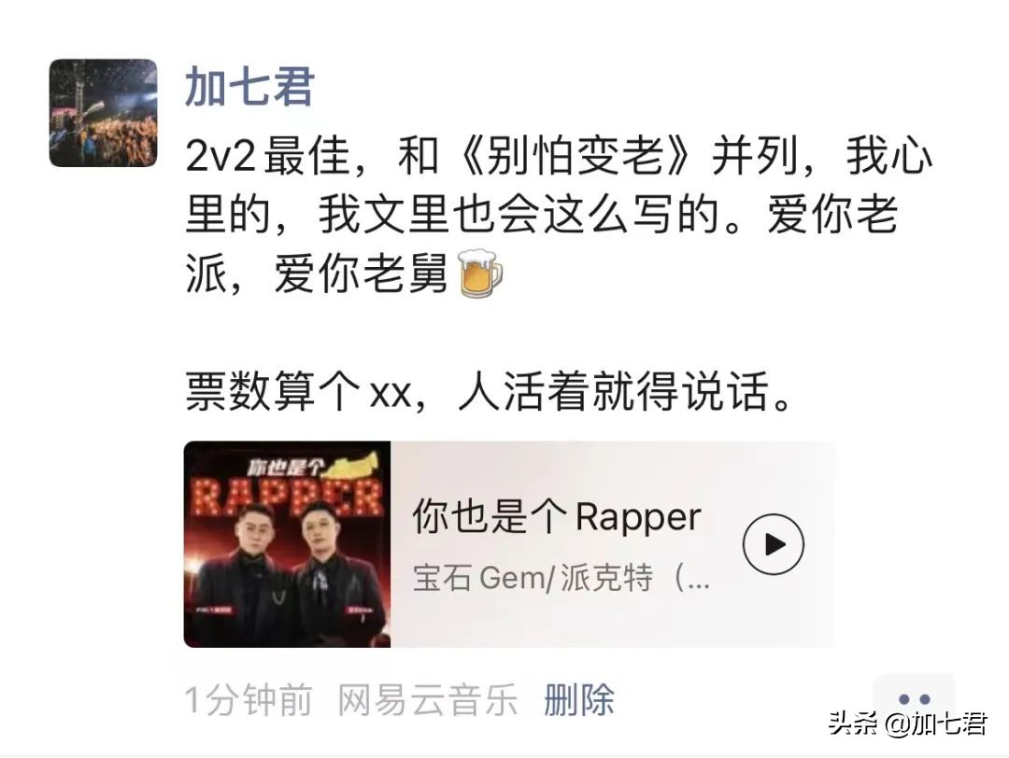Image resolution: width=1009 pixels, height=758 pixels.
Task: Select the 你也是个 Rapper song title
Action: click(x=556, y=517)
